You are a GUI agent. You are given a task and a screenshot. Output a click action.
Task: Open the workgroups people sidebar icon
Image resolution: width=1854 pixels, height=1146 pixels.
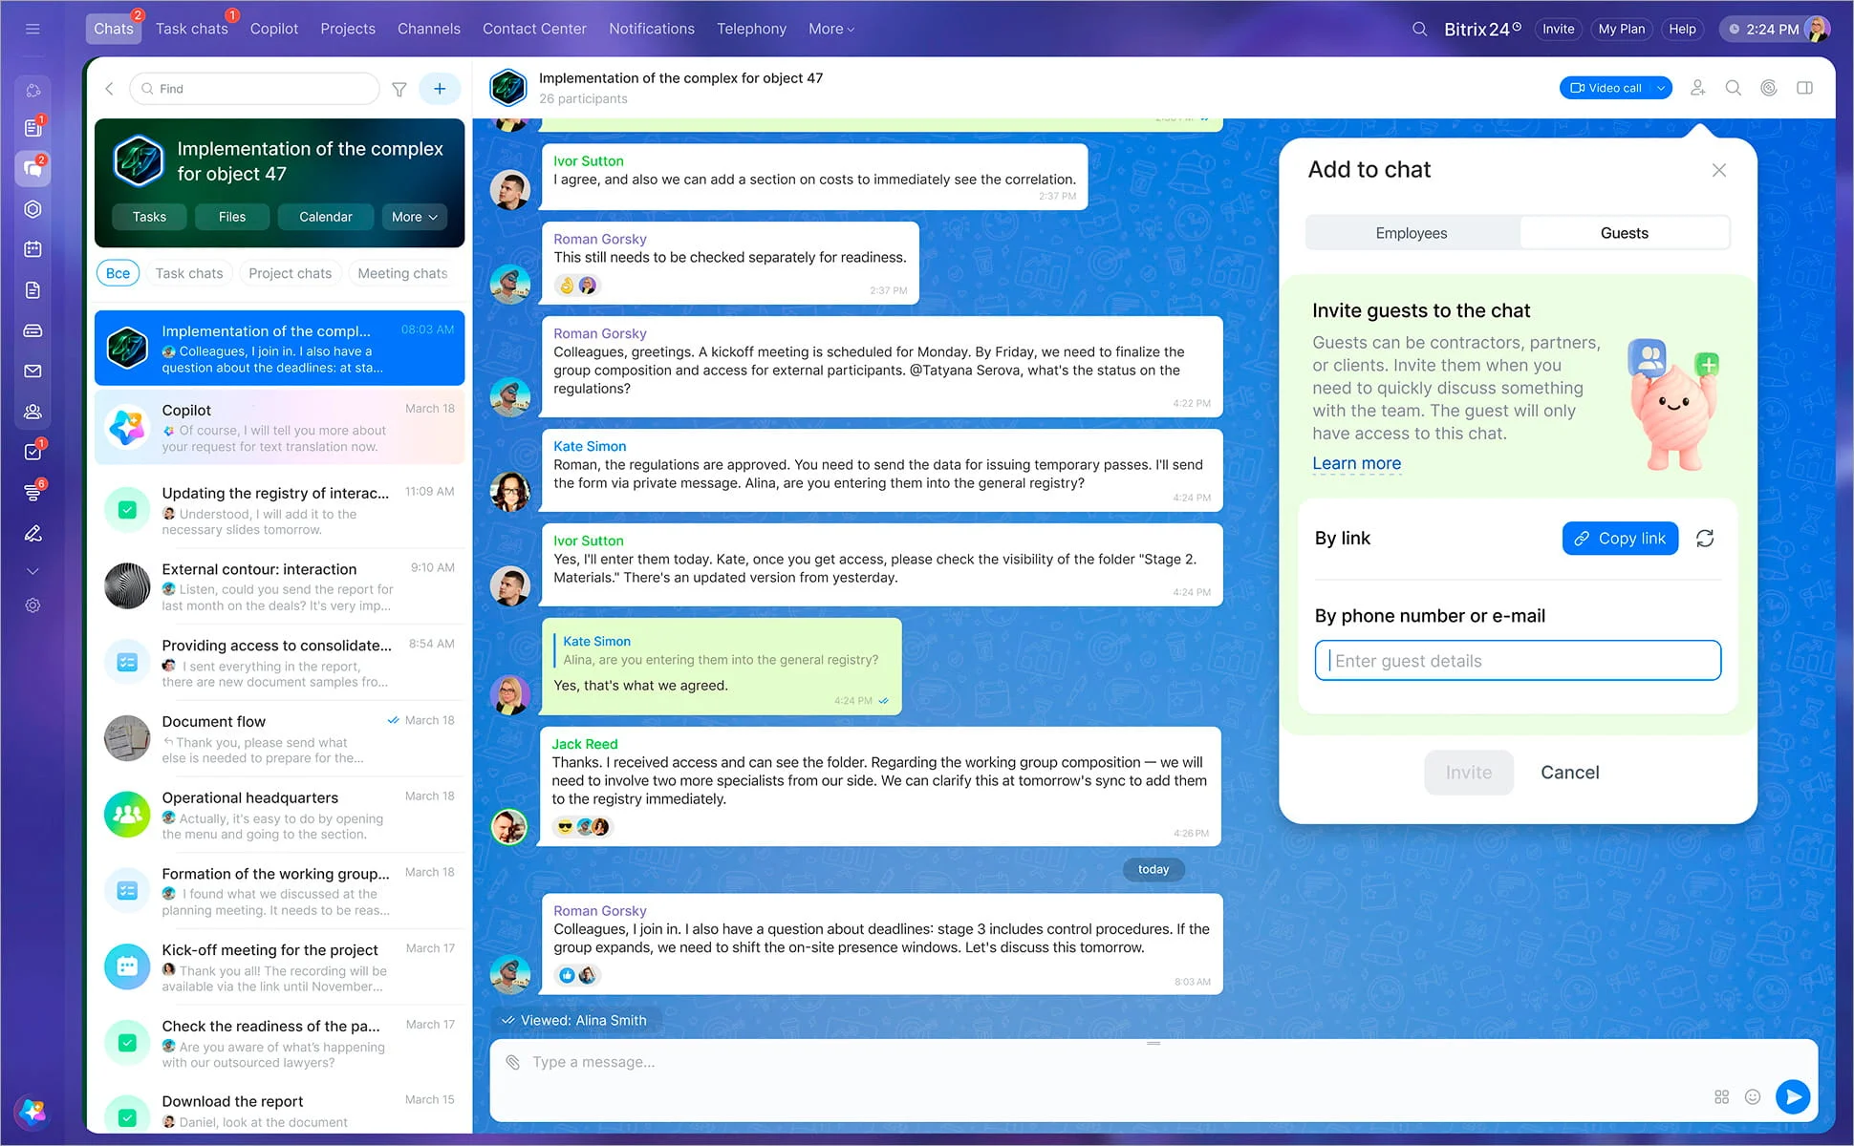(x=32, y=412)
